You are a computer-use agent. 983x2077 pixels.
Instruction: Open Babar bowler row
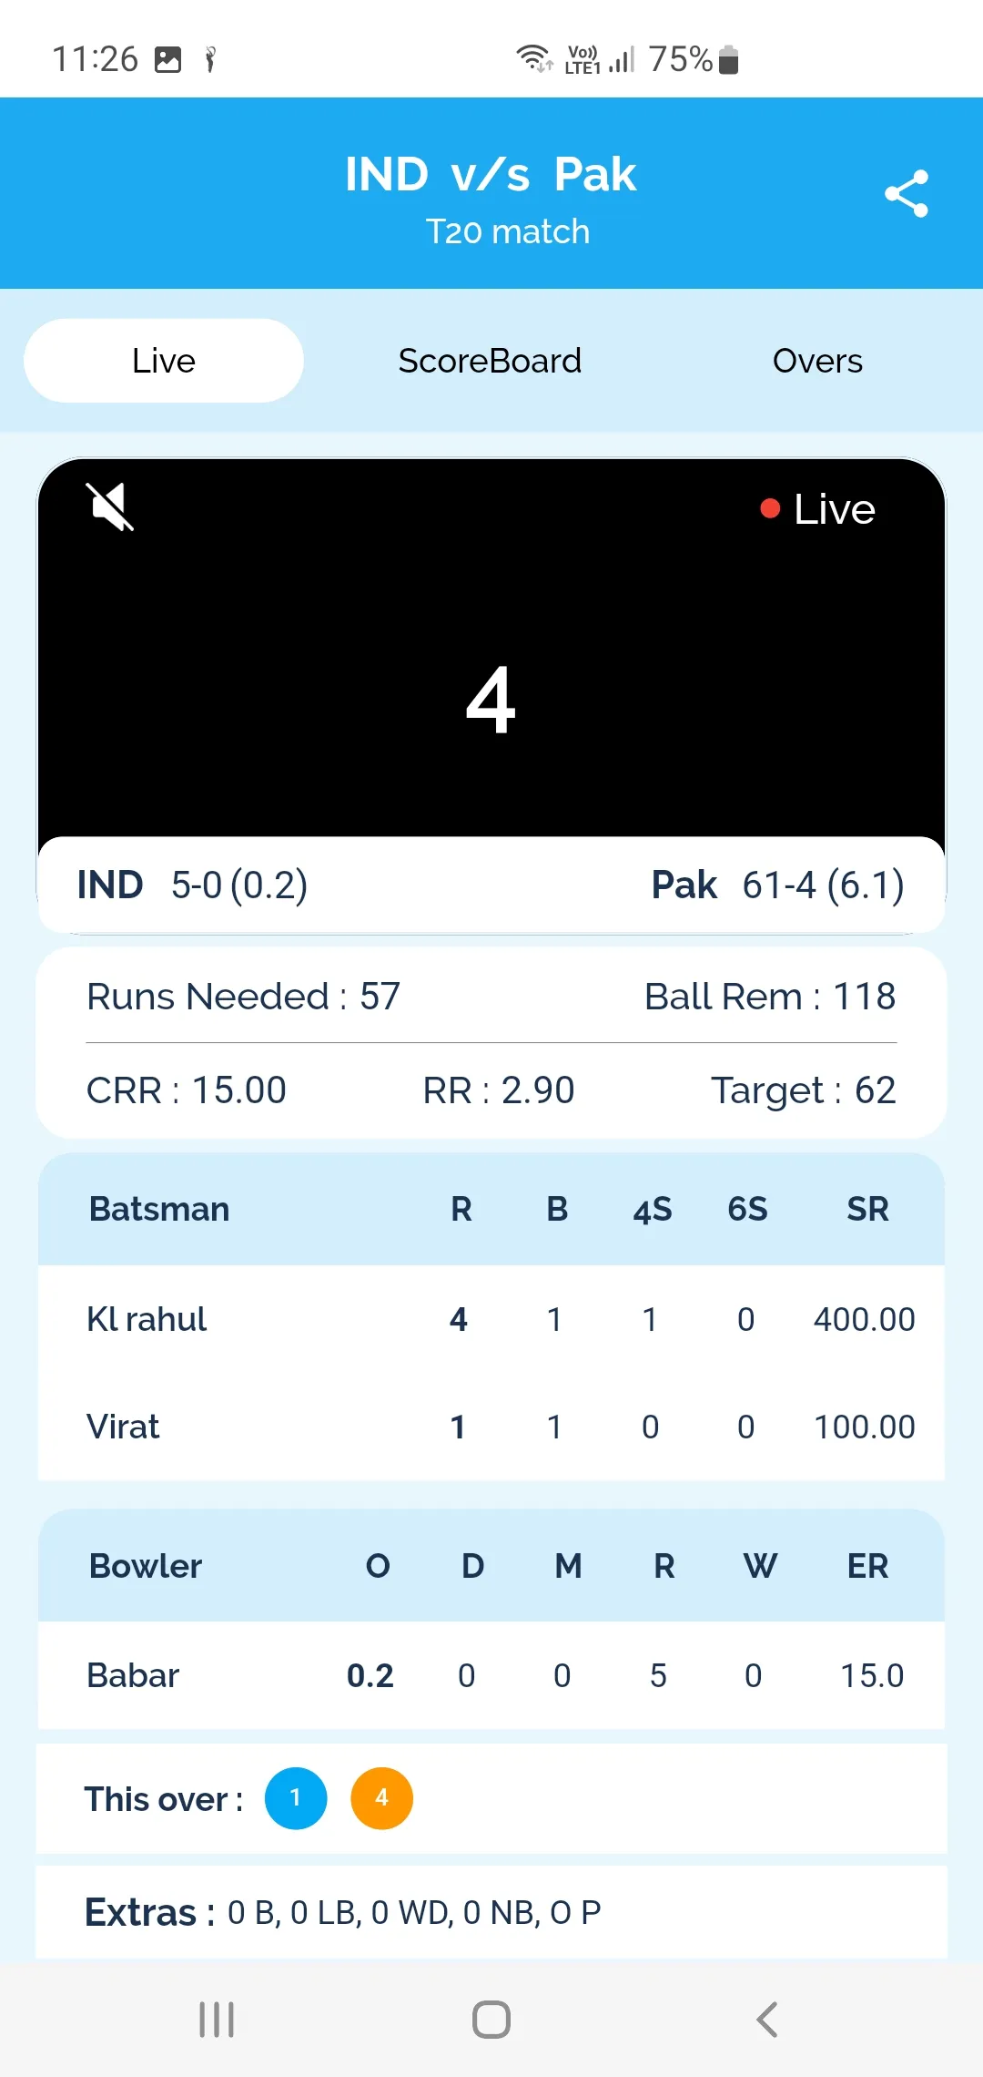point(491,1675)
